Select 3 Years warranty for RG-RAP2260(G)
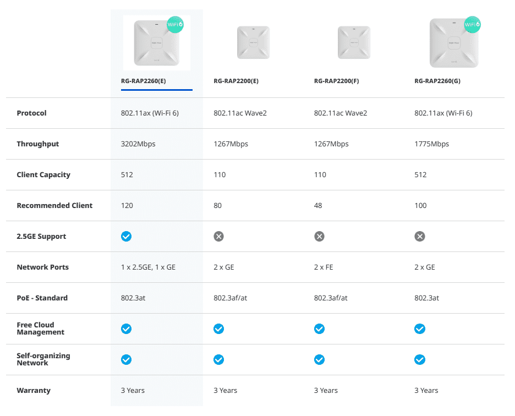This screenshot has height=416, width=515. pos(426,390)
